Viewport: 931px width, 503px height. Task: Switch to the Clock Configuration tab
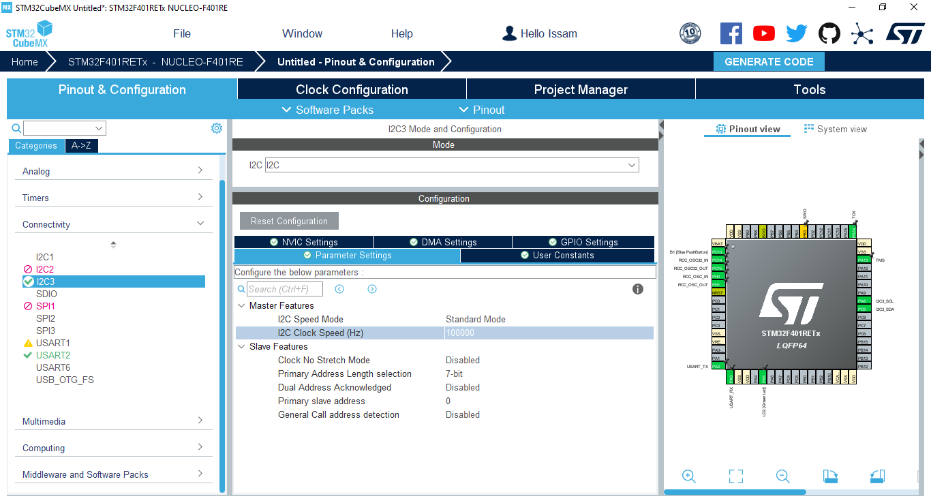click(352, 89)
